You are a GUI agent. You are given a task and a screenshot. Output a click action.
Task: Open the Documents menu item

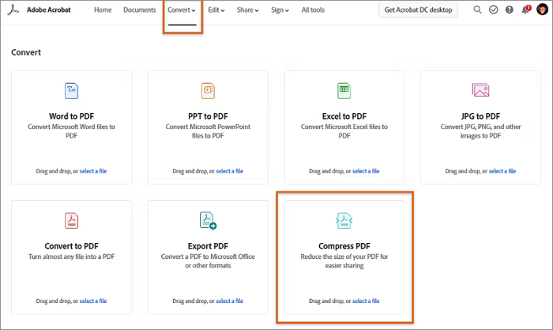click(140, 10)
